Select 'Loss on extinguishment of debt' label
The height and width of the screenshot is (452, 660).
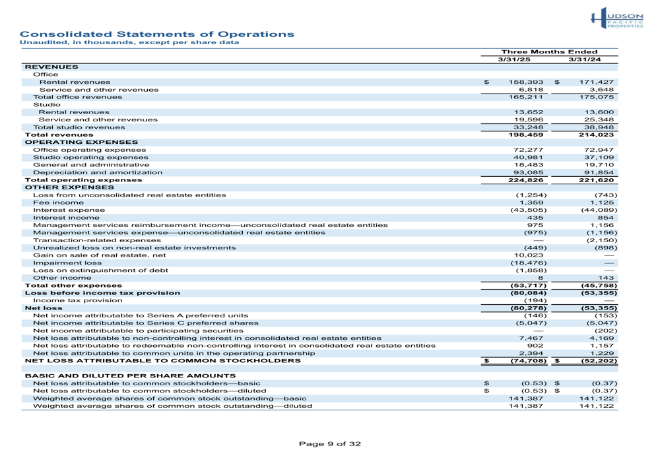[100, 271]
